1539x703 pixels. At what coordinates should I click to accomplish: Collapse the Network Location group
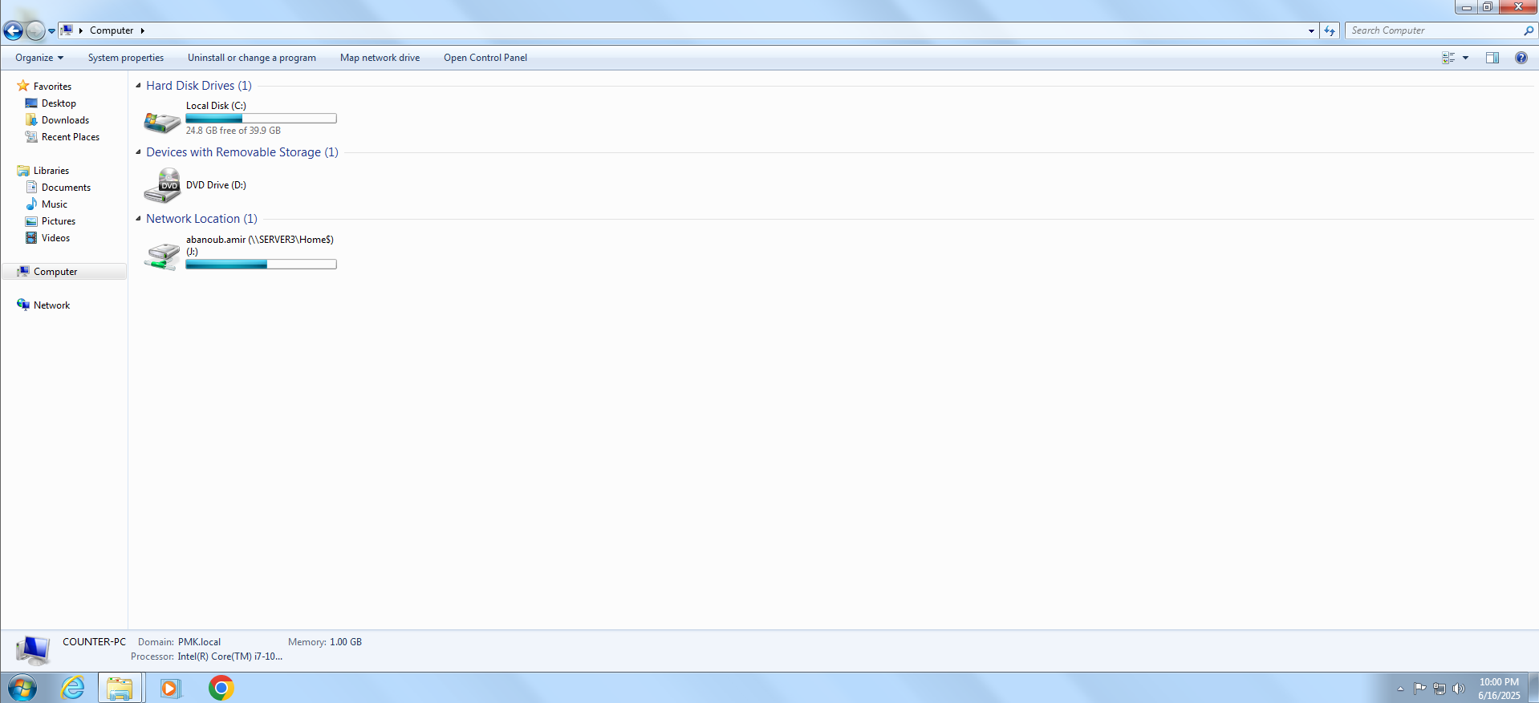point(139,219)
